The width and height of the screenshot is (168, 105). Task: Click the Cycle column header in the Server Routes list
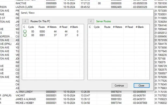click(x=97, y=27)
